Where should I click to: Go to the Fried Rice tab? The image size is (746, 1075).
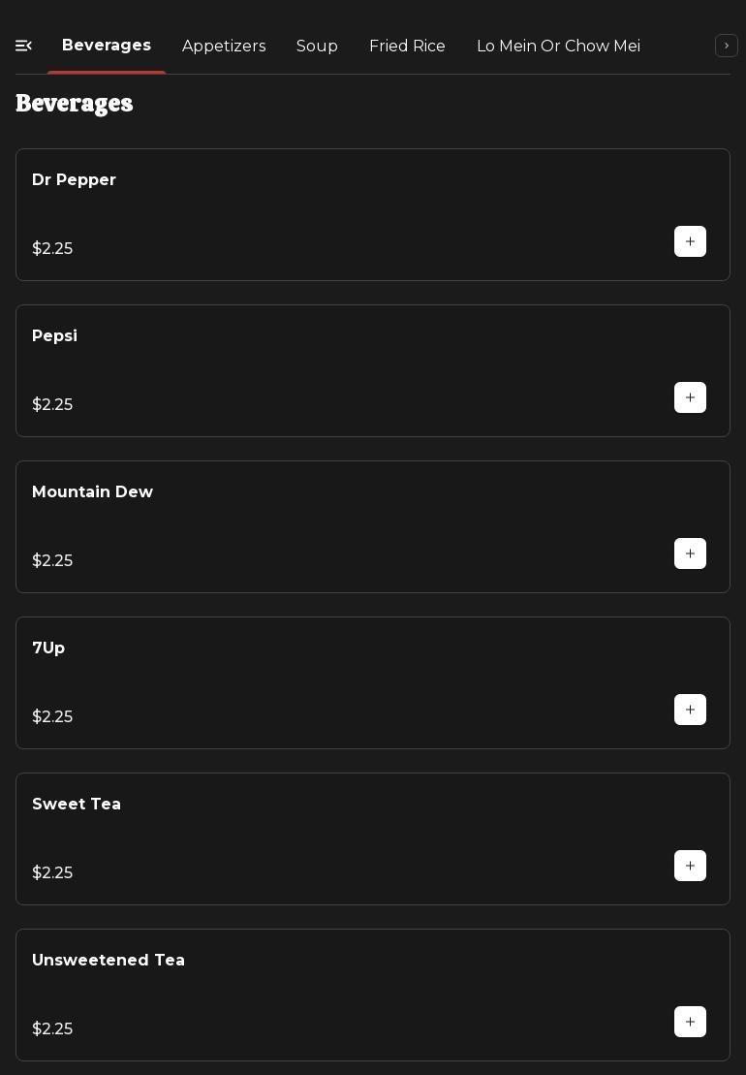coord(407,47)
